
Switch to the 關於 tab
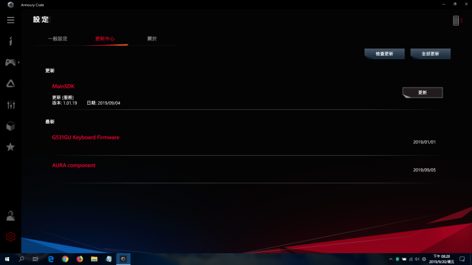152,39
